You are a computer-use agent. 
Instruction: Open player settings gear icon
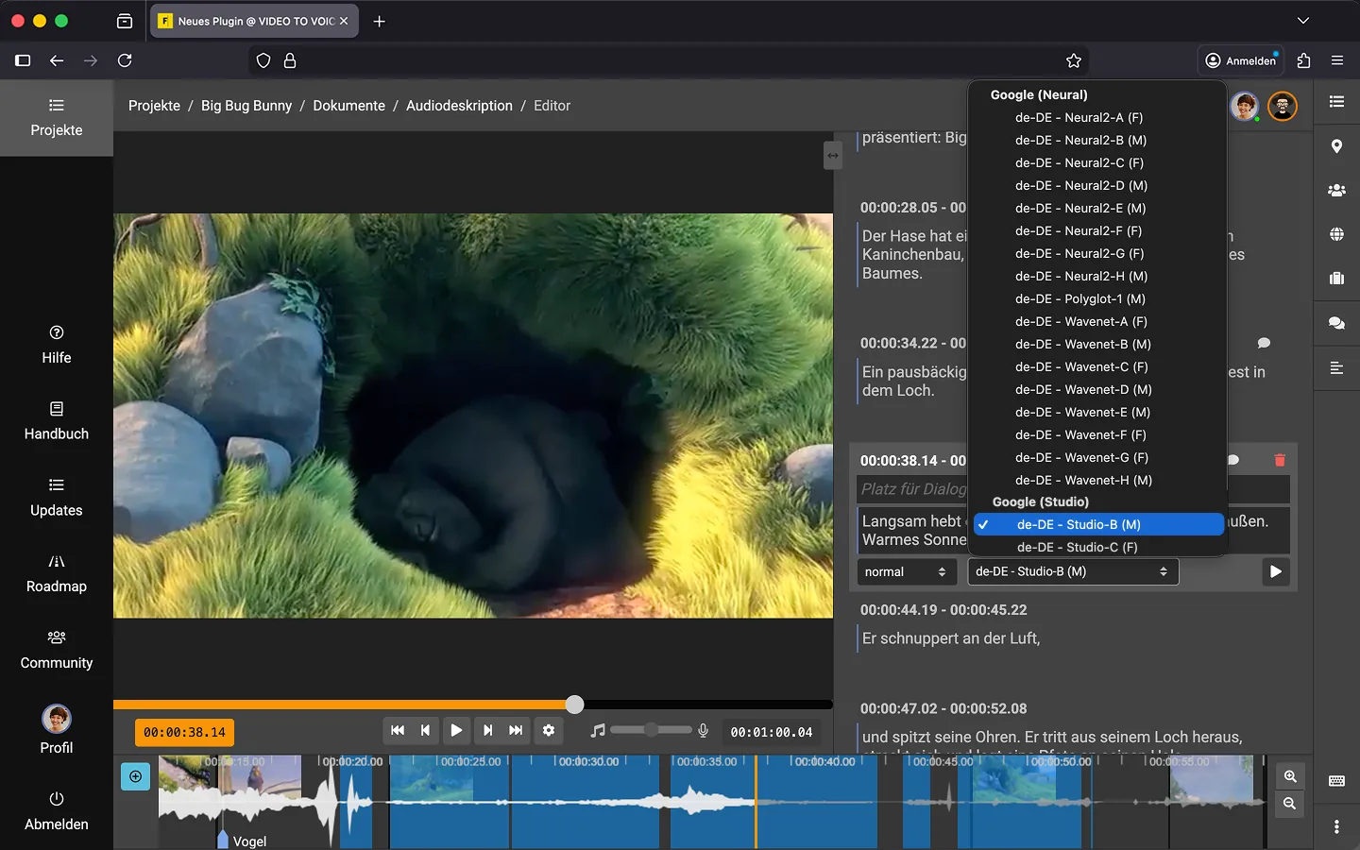(549, 730)
